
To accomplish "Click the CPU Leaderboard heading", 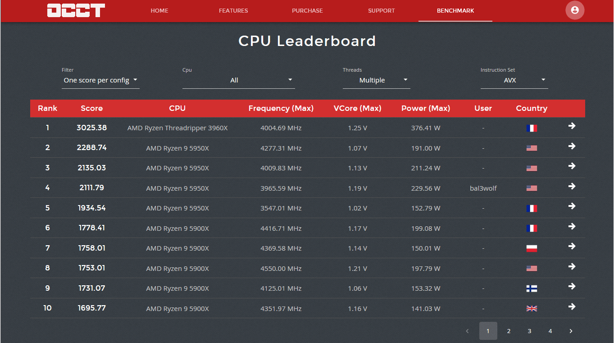I will point(307,41).
